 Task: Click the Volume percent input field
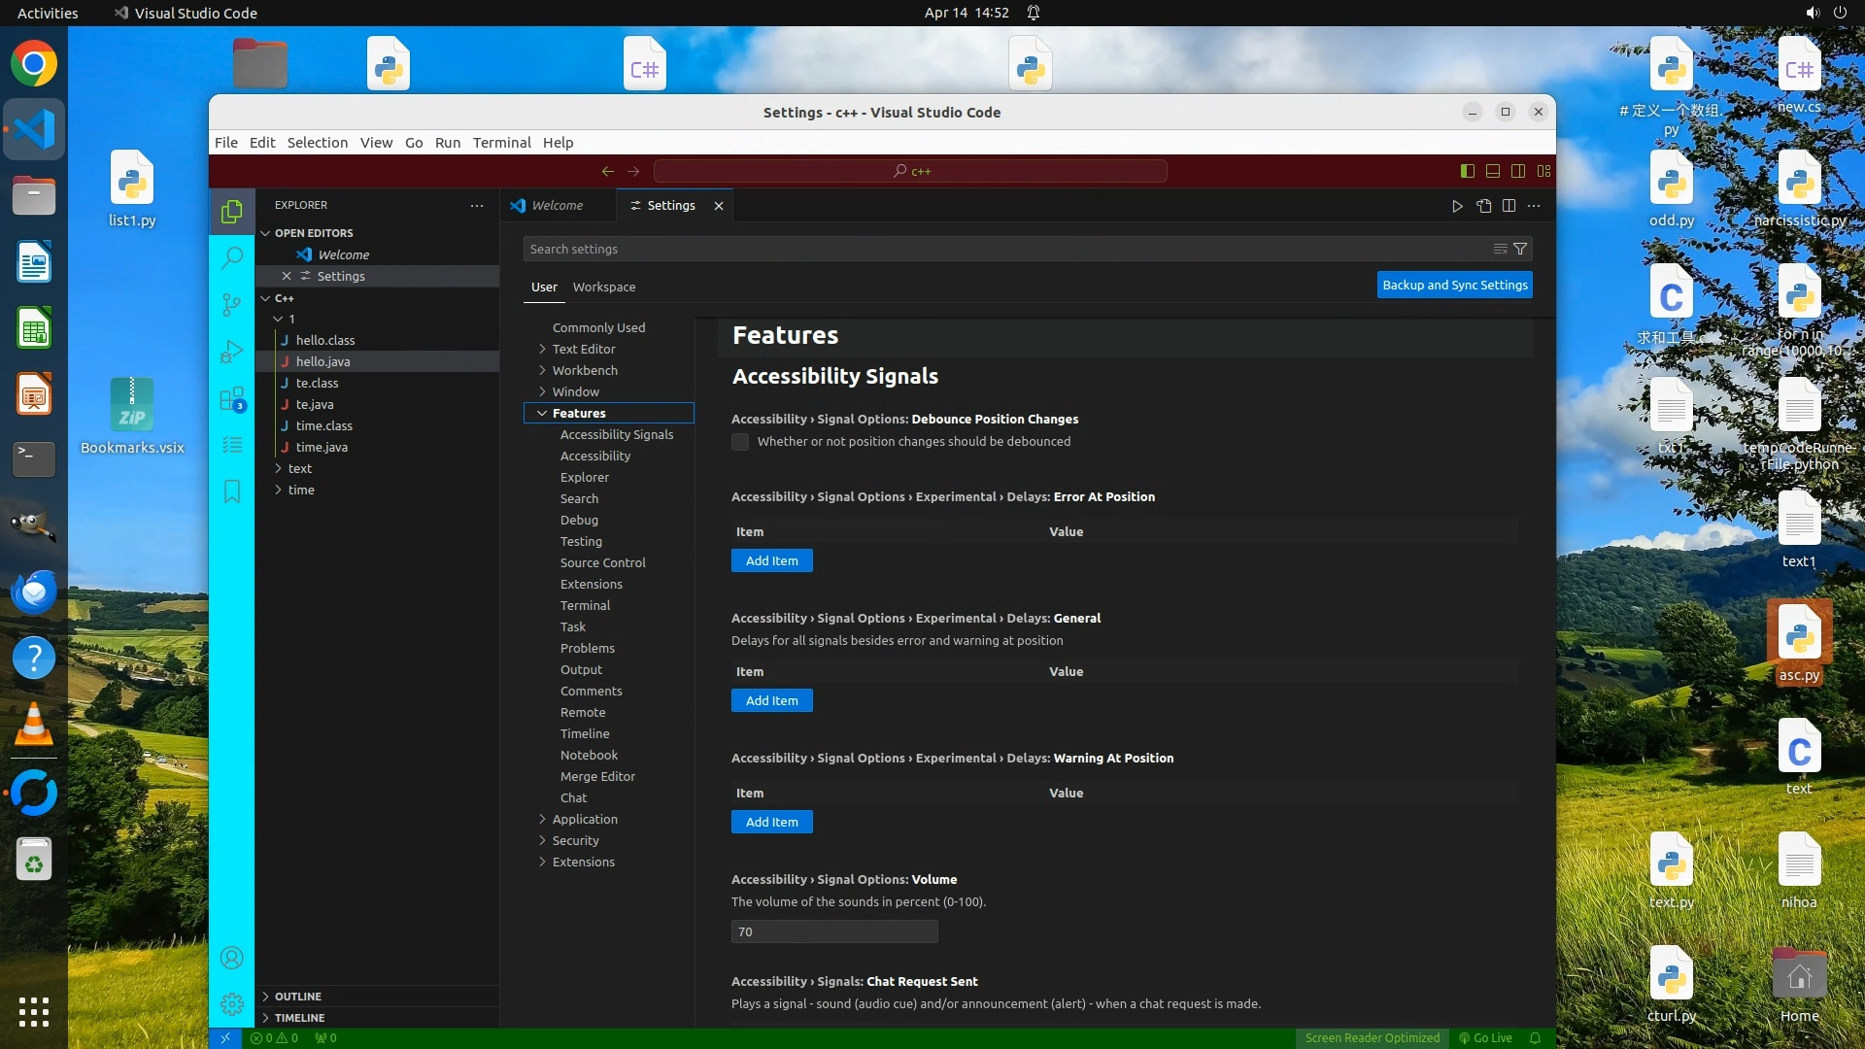coord(833,931)
